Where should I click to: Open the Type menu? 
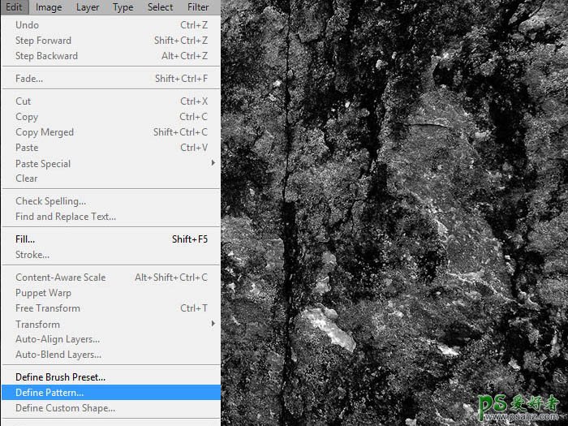click(x=123, y=7)
